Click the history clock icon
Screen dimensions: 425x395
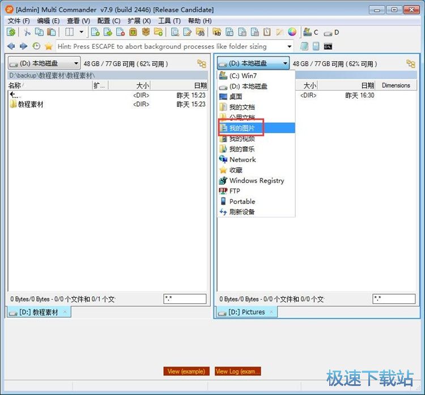point(36,46)
